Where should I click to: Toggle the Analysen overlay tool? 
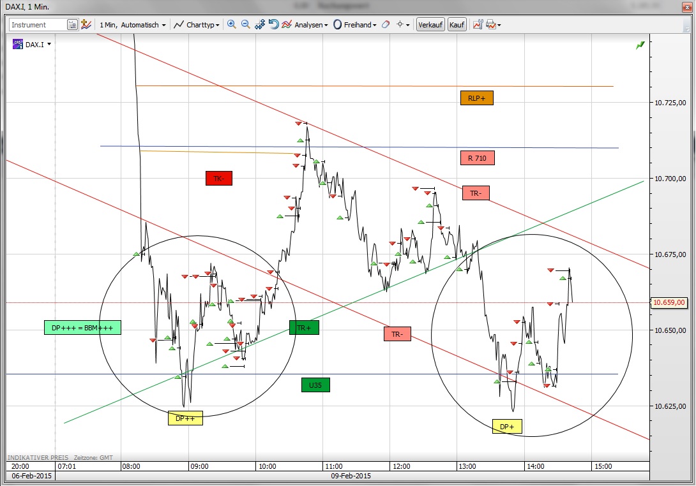[x=287, y=24]
